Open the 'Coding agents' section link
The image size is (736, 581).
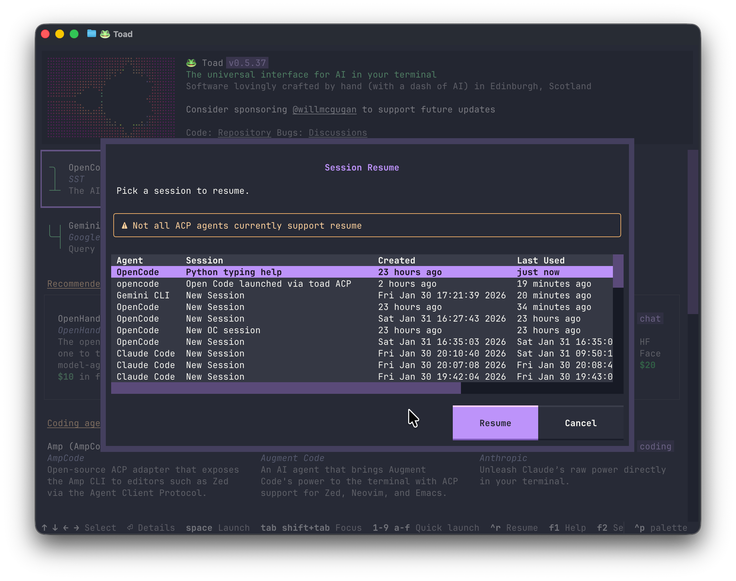pos(73,423)
